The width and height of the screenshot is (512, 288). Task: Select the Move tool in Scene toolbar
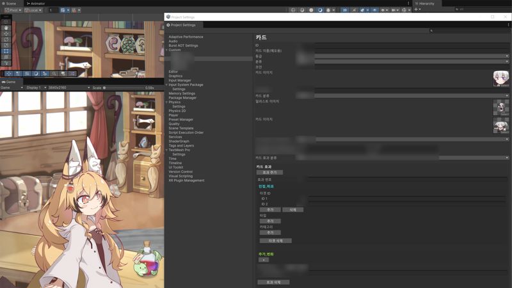(6, 33)
